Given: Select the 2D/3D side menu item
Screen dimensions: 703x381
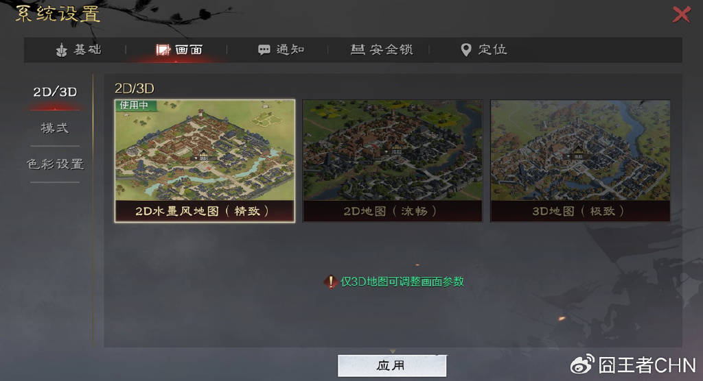Looking at the screenshot, I should (55, 92).
